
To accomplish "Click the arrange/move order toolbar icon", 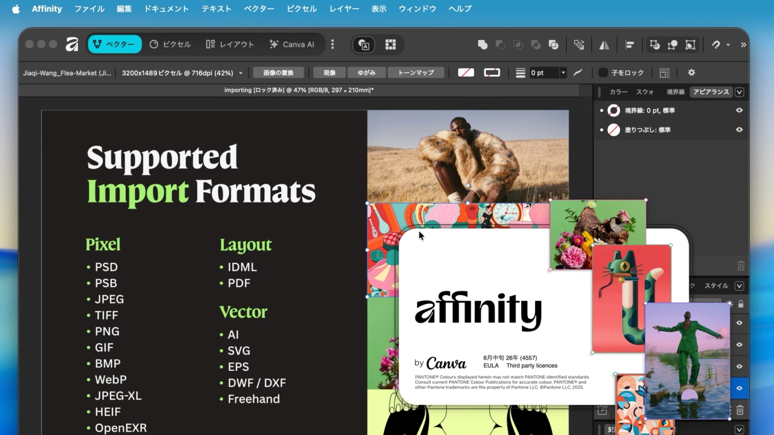I will [x=579, y=44].
